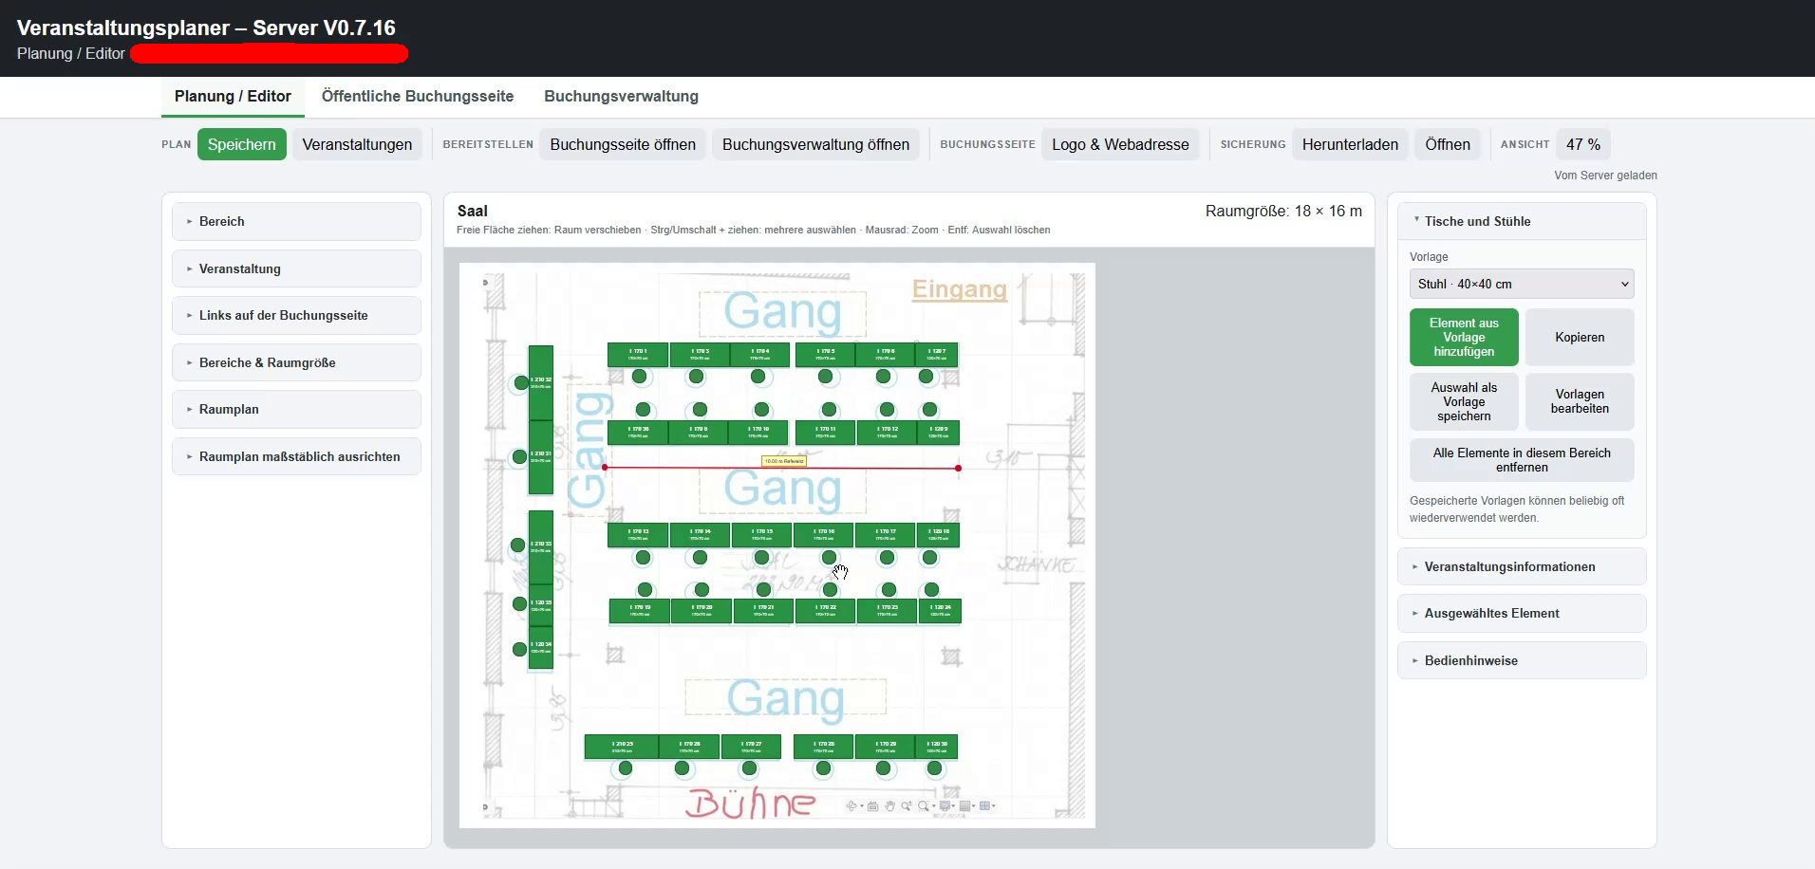This screenshot has height=869, width=1815.
Task: Click the Kopieren button
Action: 1580,337
